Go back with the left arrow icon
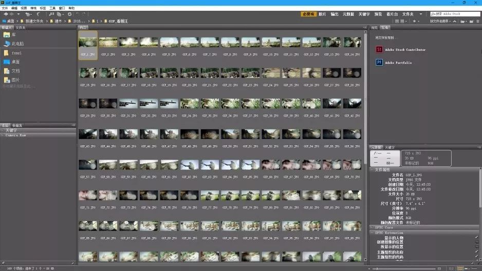The height and width of the screenshot is (271, 482). pyautogui.click(x=6, y=14)
